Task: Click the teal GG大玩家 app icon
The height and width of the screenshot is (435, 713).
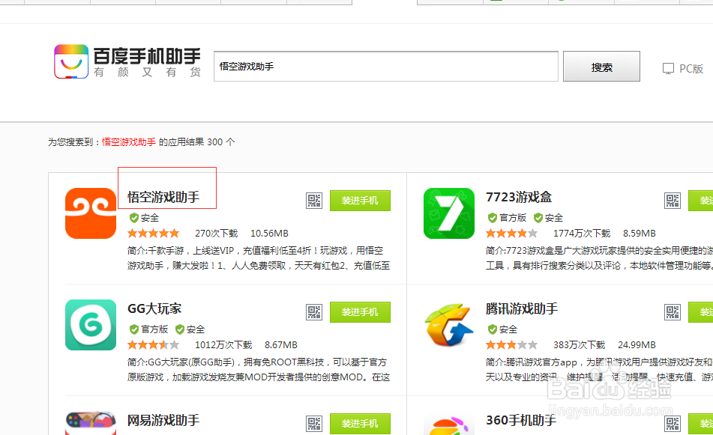Action: [x=90, y=324]
